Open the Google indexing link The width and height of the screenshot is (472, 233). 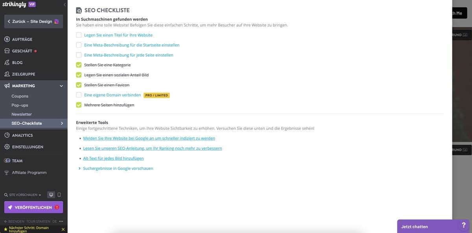[149, 138]
